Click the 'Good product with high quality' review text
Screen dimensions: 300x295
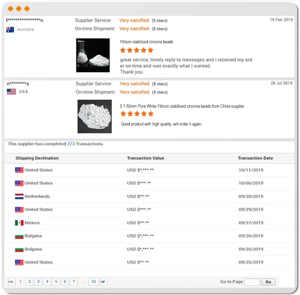162,124
